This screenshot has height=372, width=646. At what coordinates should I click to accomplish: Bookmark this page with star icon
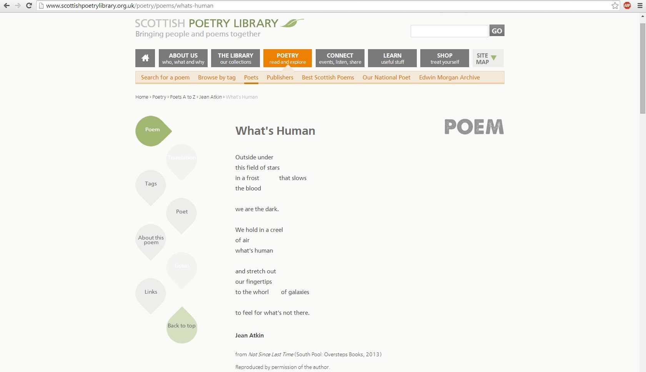click(615, 6)
